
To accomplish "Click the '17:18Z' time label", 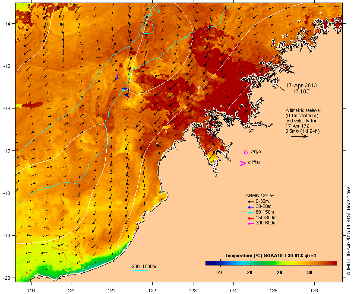I will click(x=301, y=92).
